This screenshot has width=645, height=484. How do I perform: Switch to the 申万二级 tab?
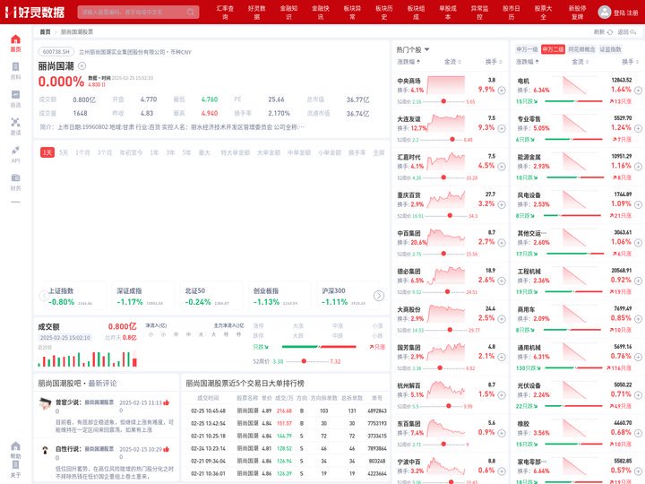[553, 49]
